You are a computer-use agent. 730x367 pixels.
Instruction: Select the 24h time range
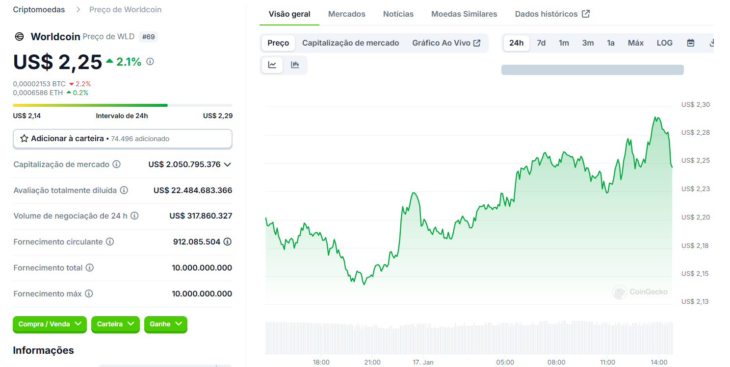516,43
